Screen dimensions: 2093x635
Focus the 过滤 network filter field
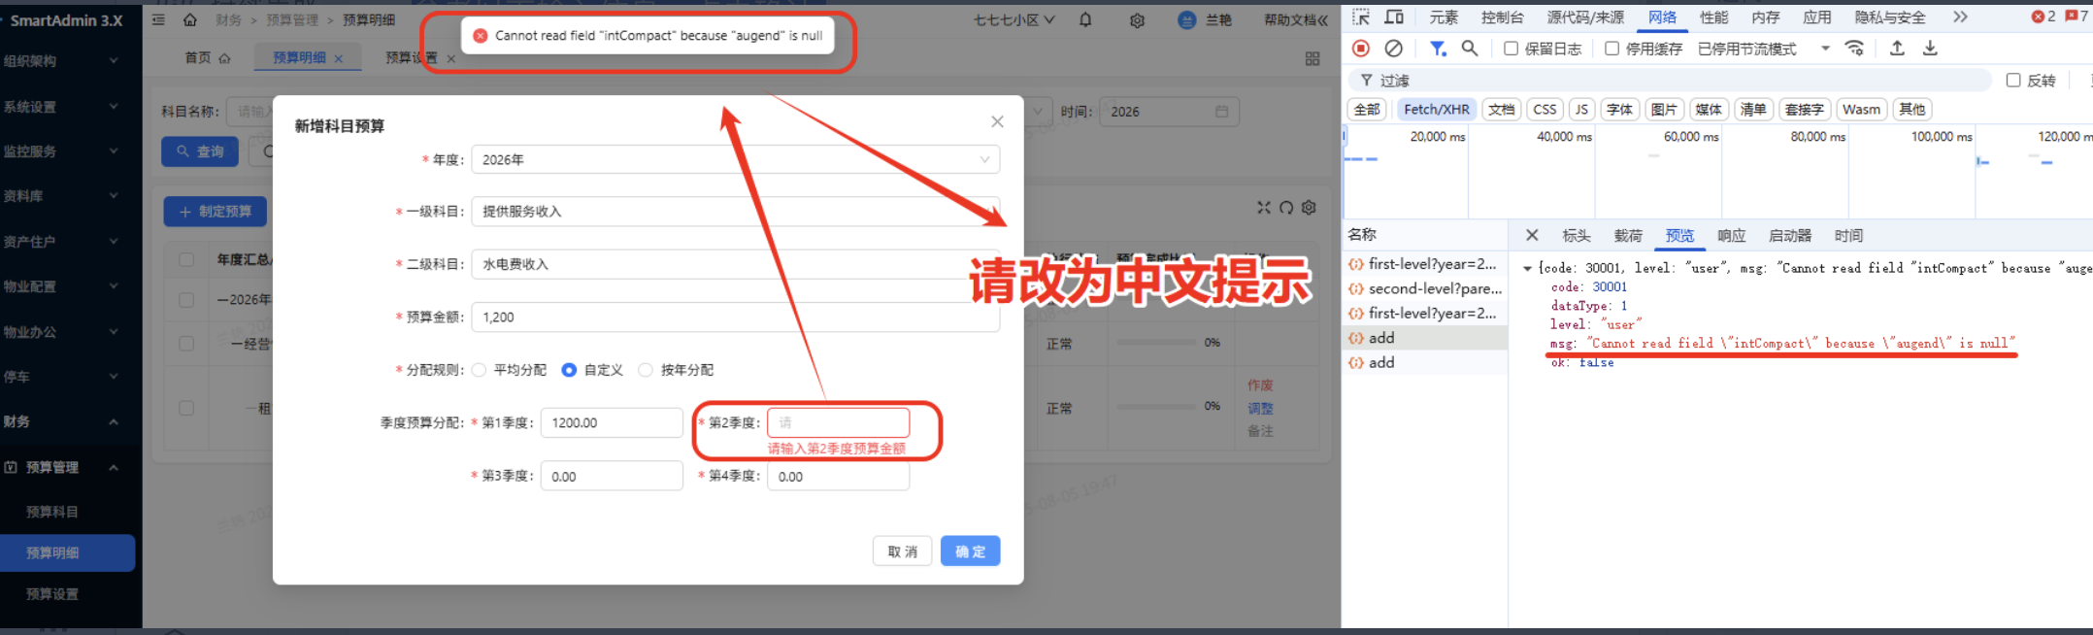pos(1670,80)
